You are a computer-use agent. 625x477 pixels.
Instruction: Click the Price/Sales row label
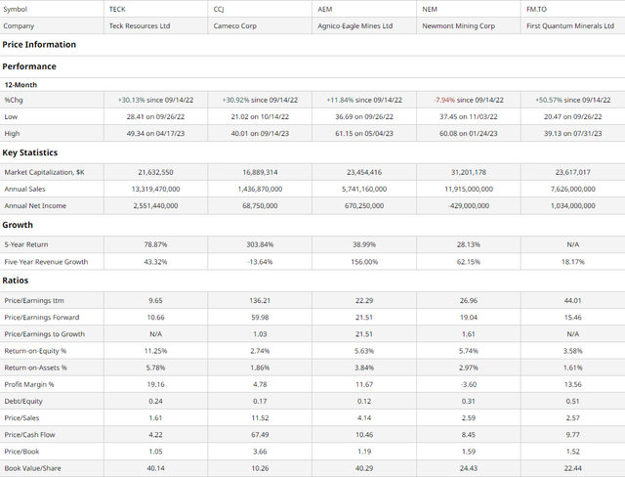[x=21, y=418]
